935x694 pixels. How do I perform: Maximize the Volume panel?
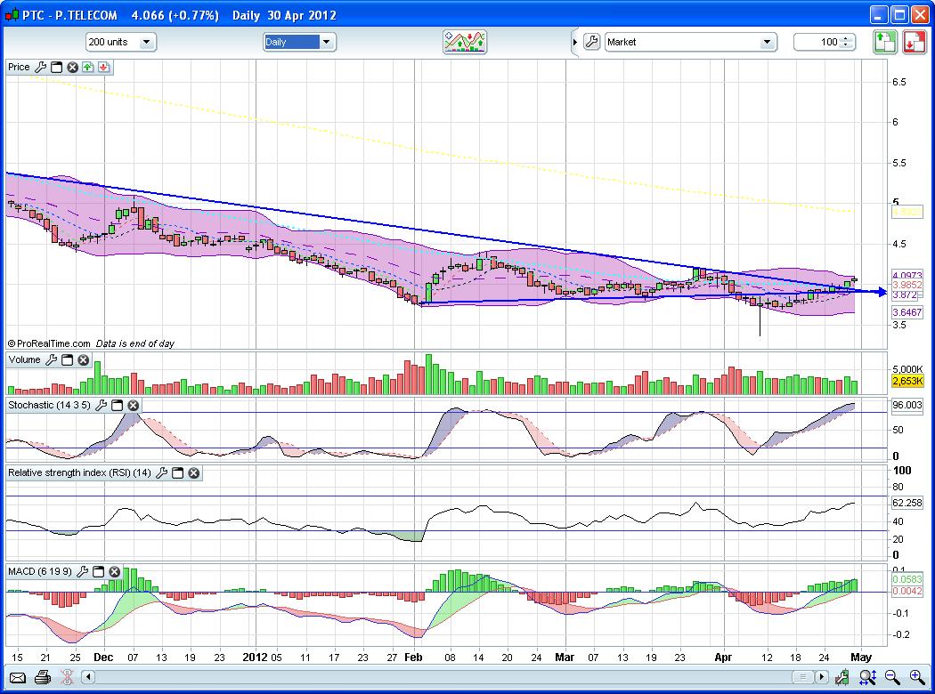pyautogui.click(x=68, y=359)
